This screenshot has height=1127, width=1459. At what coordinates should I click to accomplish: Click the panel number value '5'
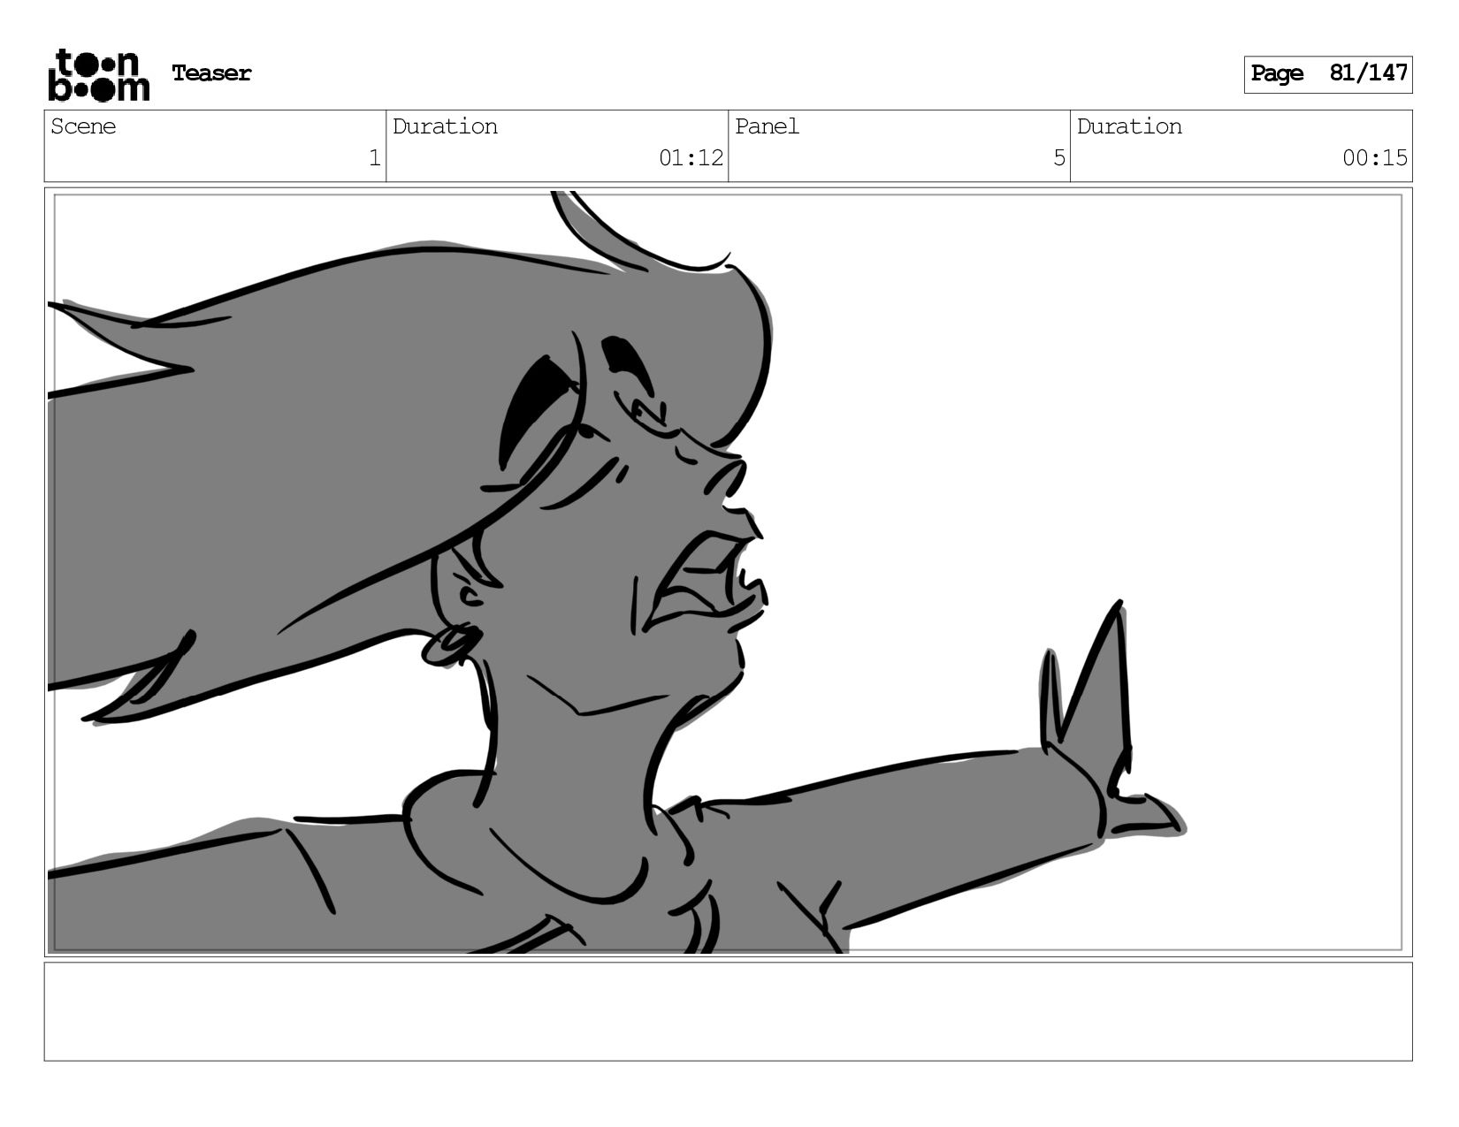[x=1058, y=158]
